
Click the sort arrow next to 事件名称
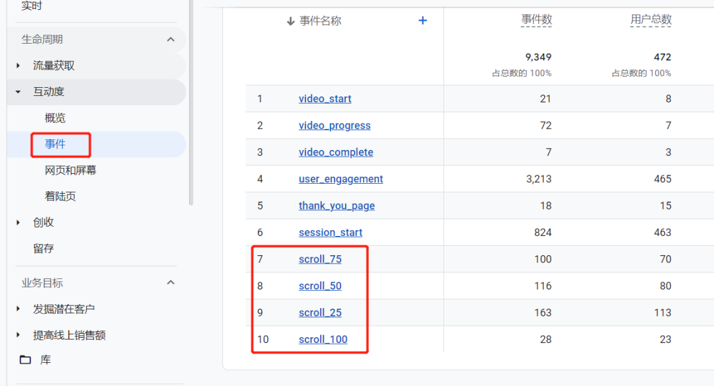[290, 21]
